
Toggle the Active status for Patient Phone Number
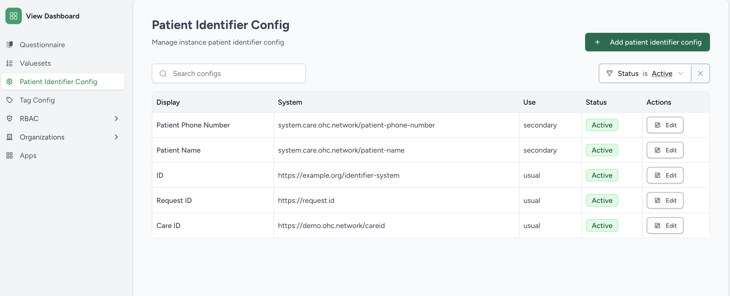602,125
